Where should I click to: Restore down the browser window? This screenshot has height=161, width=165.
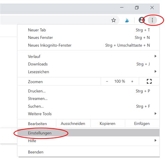point(137,8)
